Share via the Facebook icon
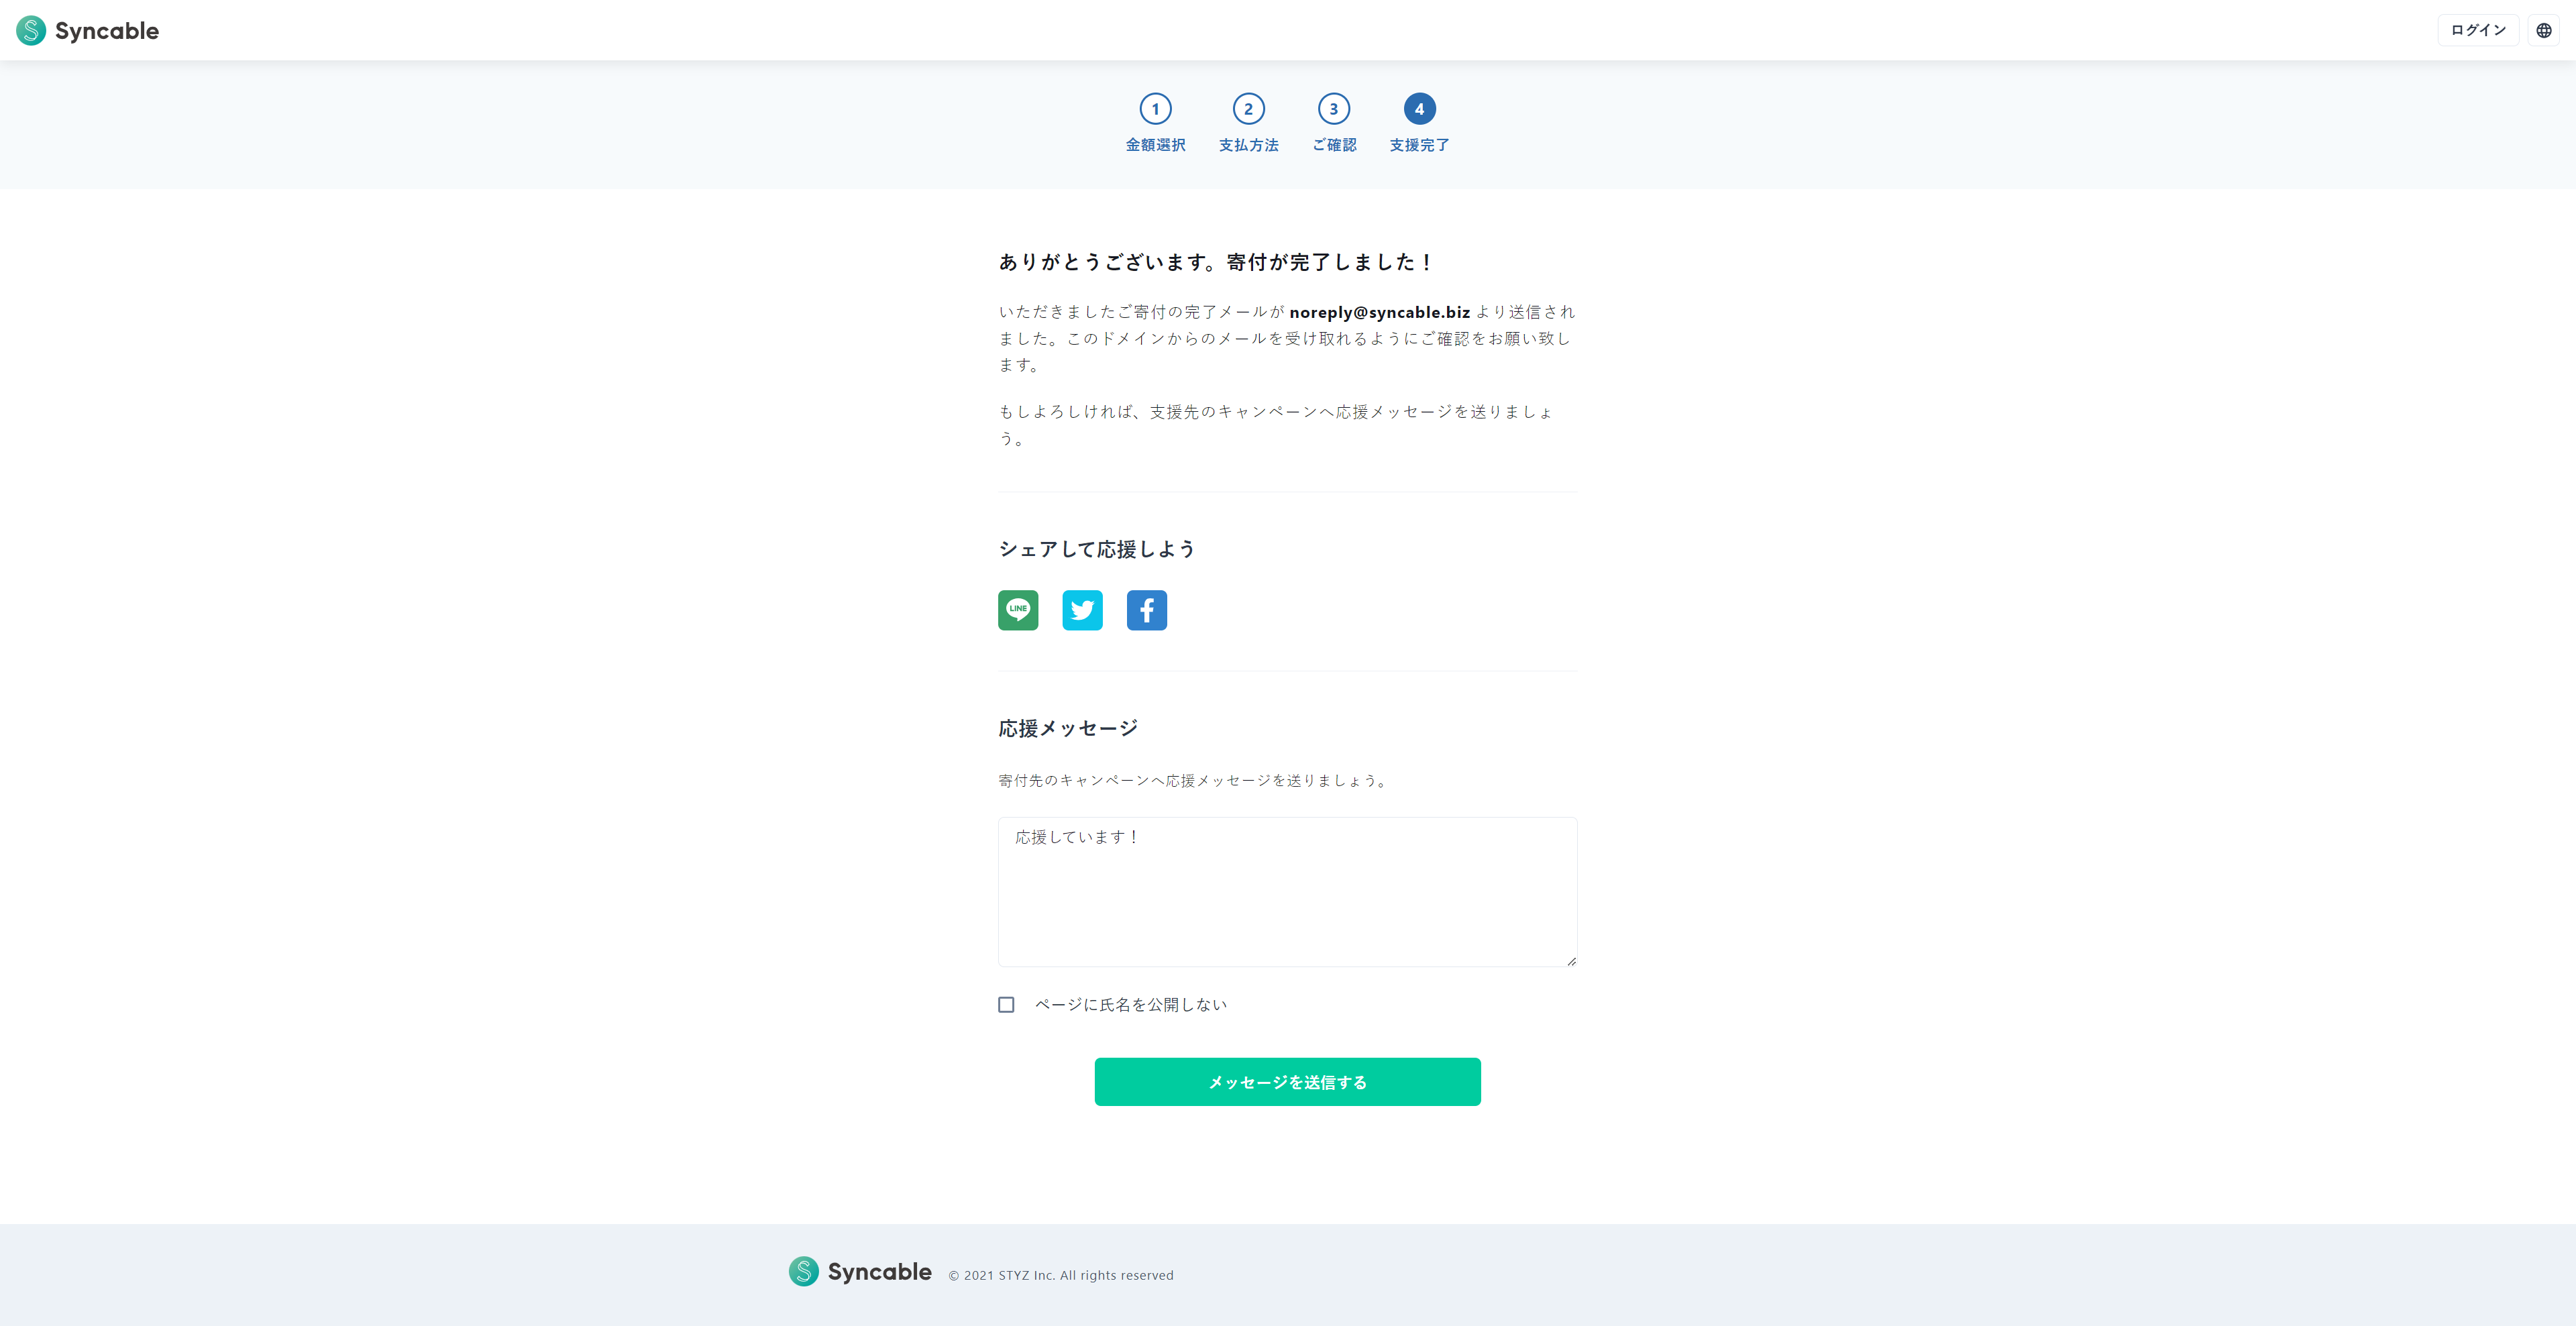The image size is (2576, 1326). pos(1147,610)
